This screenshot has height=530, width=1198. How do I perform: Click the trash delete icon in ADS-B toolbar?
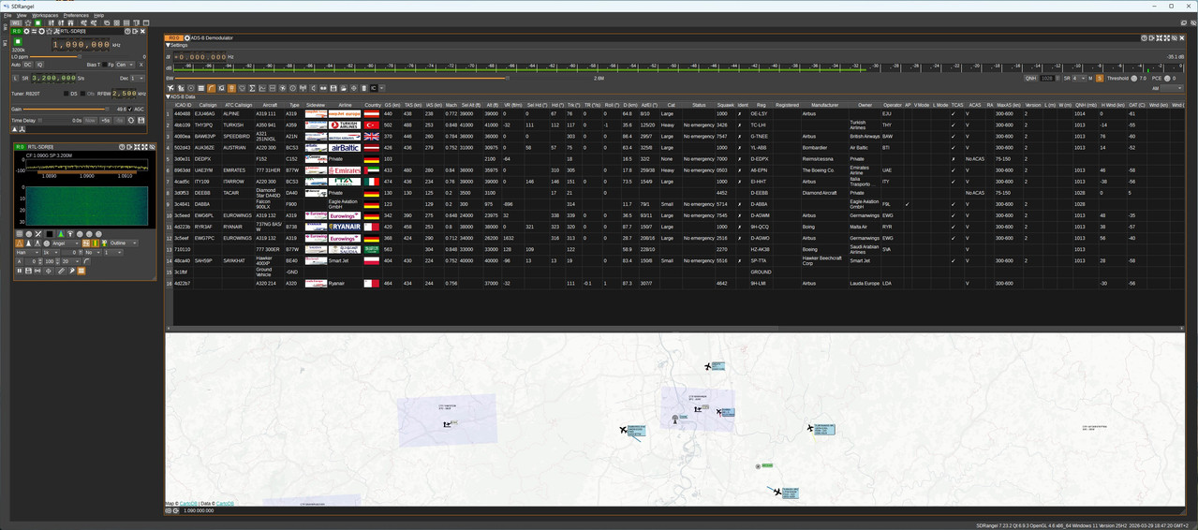(363, 88)
